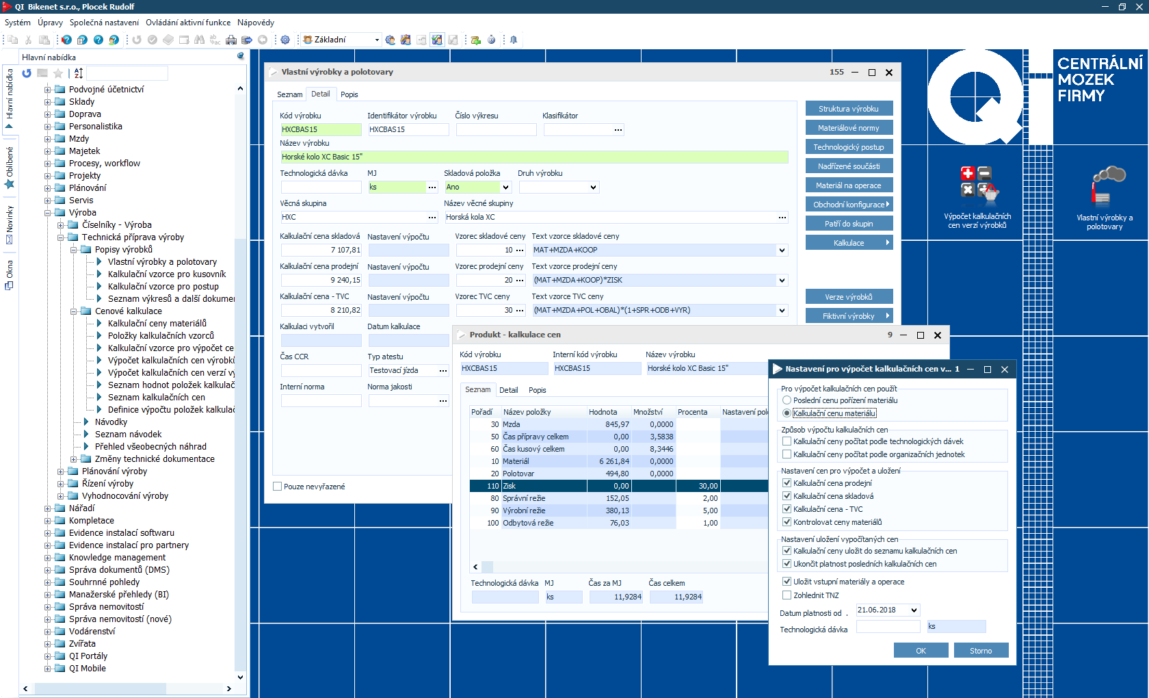Viewport: 1149px width, 698px height.
Task: Enable the Zohlednit TNZ checkbox
Action: [787, 595]
